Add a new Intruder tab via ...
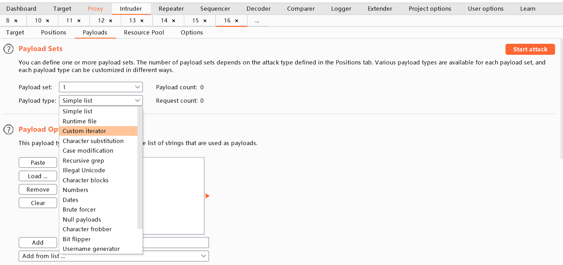The height and width of the screenshot is (265, 563). pos(257,21)
